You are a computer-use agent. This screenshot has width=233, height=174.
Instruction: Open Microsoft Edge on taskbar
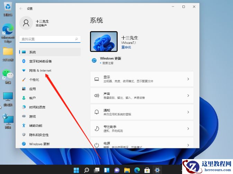point(137,170)
